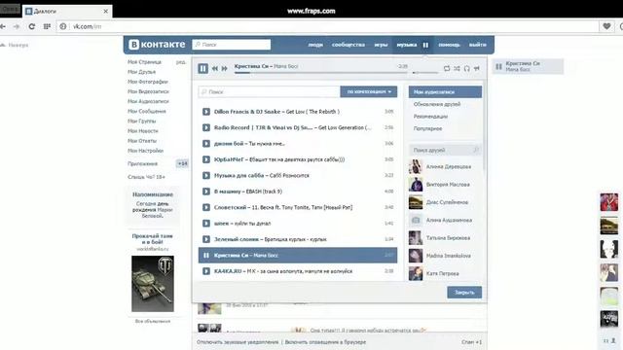This screenshot has width=623, height=350.
Task: Play 'Зеленый слоник – Братишка' track
Action: tap(206, 239)
